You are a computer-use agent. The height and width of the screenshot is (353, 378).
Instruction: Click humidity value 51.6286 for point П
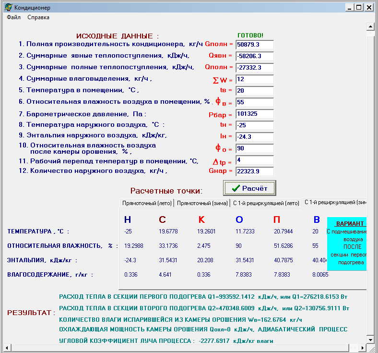point(283,246)
